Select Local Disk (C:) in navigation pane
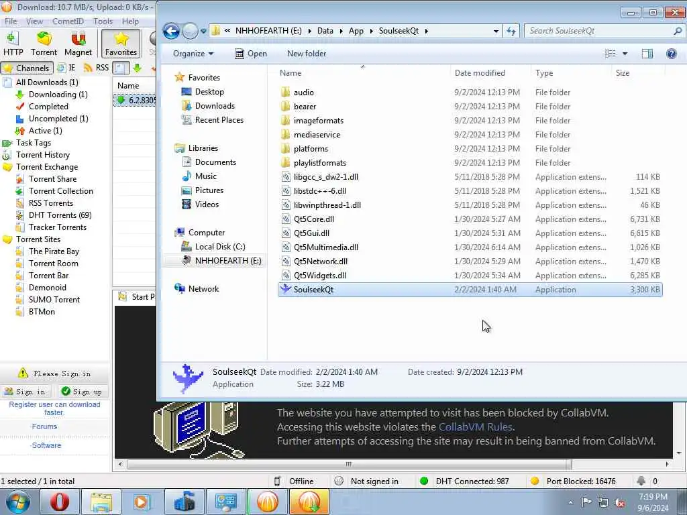The image size is (687, 515). click(219, 247)
